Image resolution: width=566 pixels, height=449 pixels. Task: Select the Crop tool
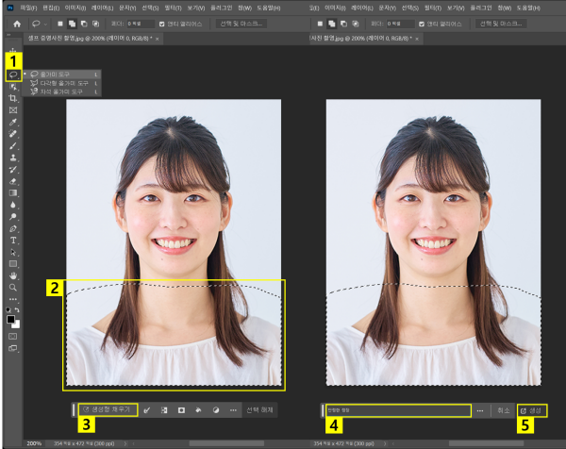pos(13,98)
